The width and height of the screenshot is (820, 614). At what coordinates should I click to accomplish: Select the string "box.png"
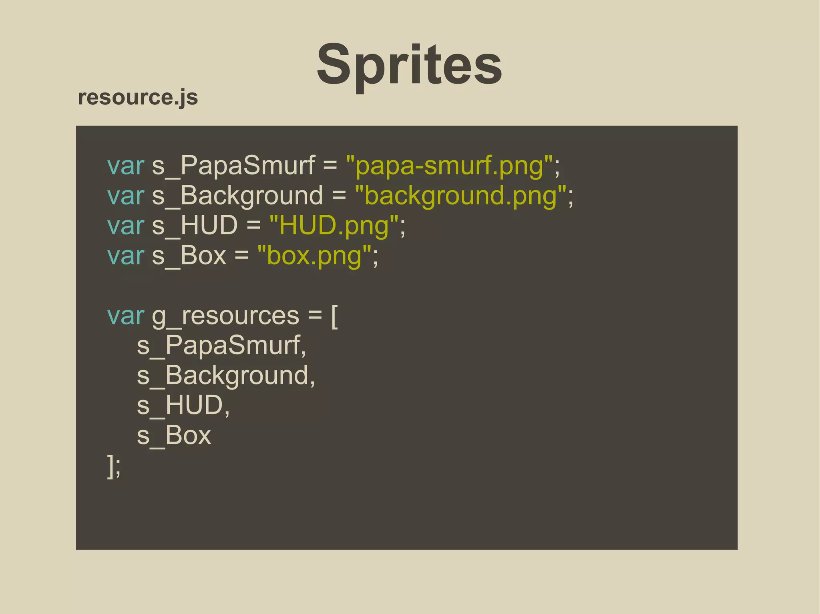[x=314, y=256]
